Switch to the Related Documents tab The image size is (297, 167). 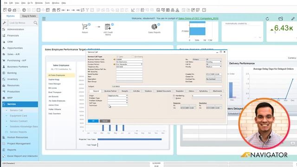point(164,91)
